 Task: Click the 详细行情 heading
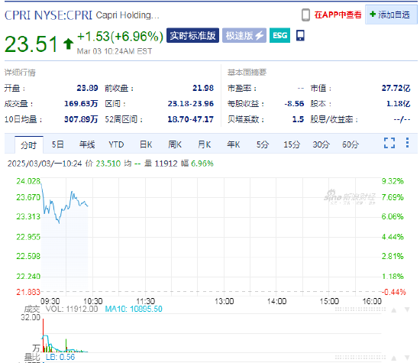click(20, 73)
